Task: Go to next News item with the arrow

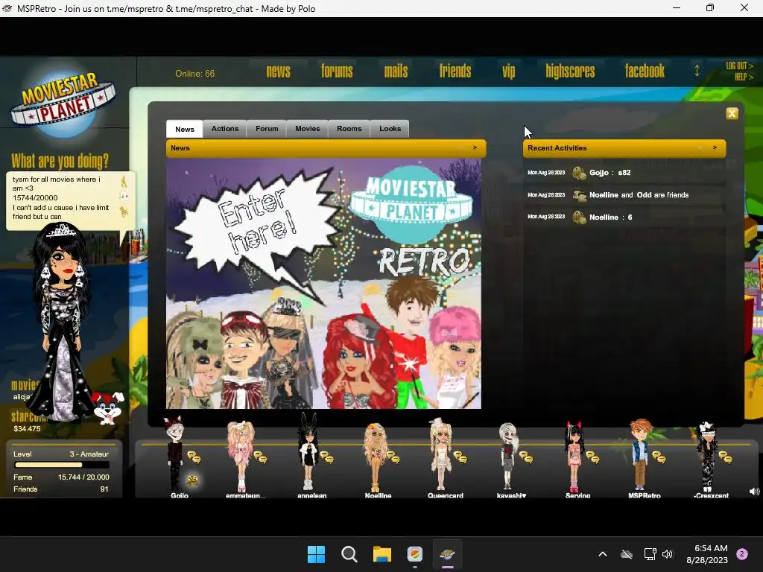Action: click(x=475, y=147)
